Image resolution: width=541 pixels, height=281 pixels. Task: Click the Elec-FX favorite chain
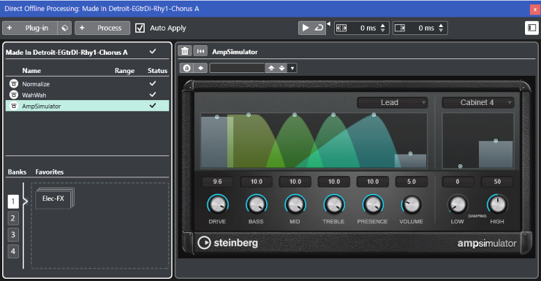(x=54, y=199)
